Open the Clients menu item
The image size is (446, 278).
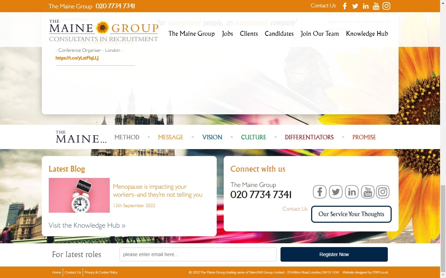pyautogui.click(x=249, y=34)
